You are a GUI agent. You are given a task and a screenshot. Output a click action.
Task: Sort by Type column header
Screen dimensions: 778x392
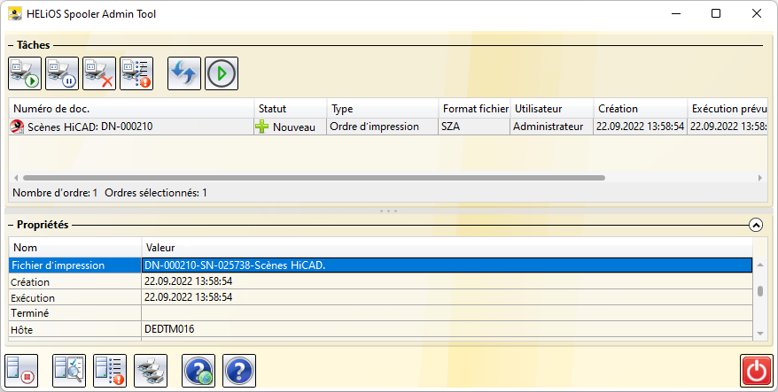[383, 109]
